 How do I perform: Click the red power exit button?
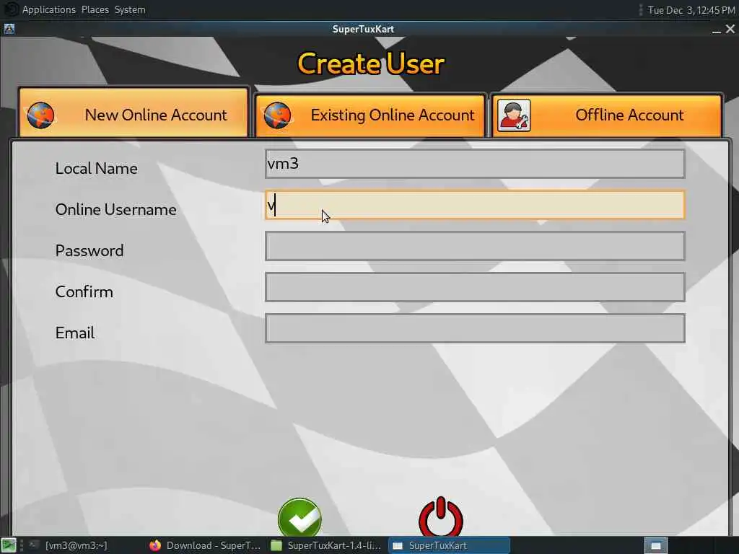(x=441, y=516)
